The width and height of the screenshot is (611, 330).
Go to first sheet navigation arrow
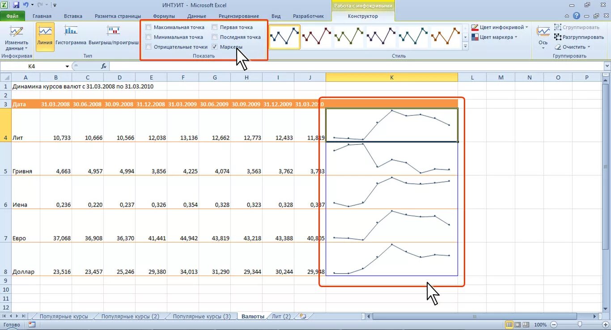click(x=4, y=316)
